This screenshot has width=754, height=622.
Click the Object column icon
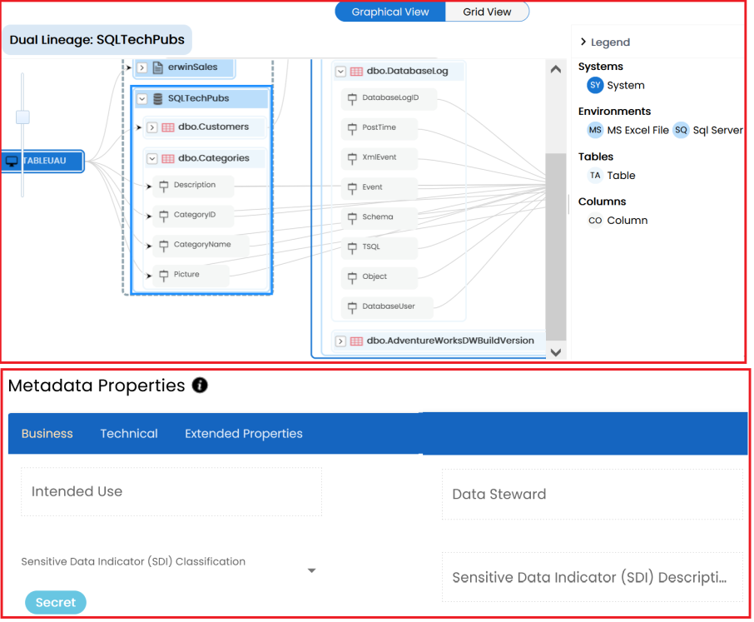[x=352, y=278]
